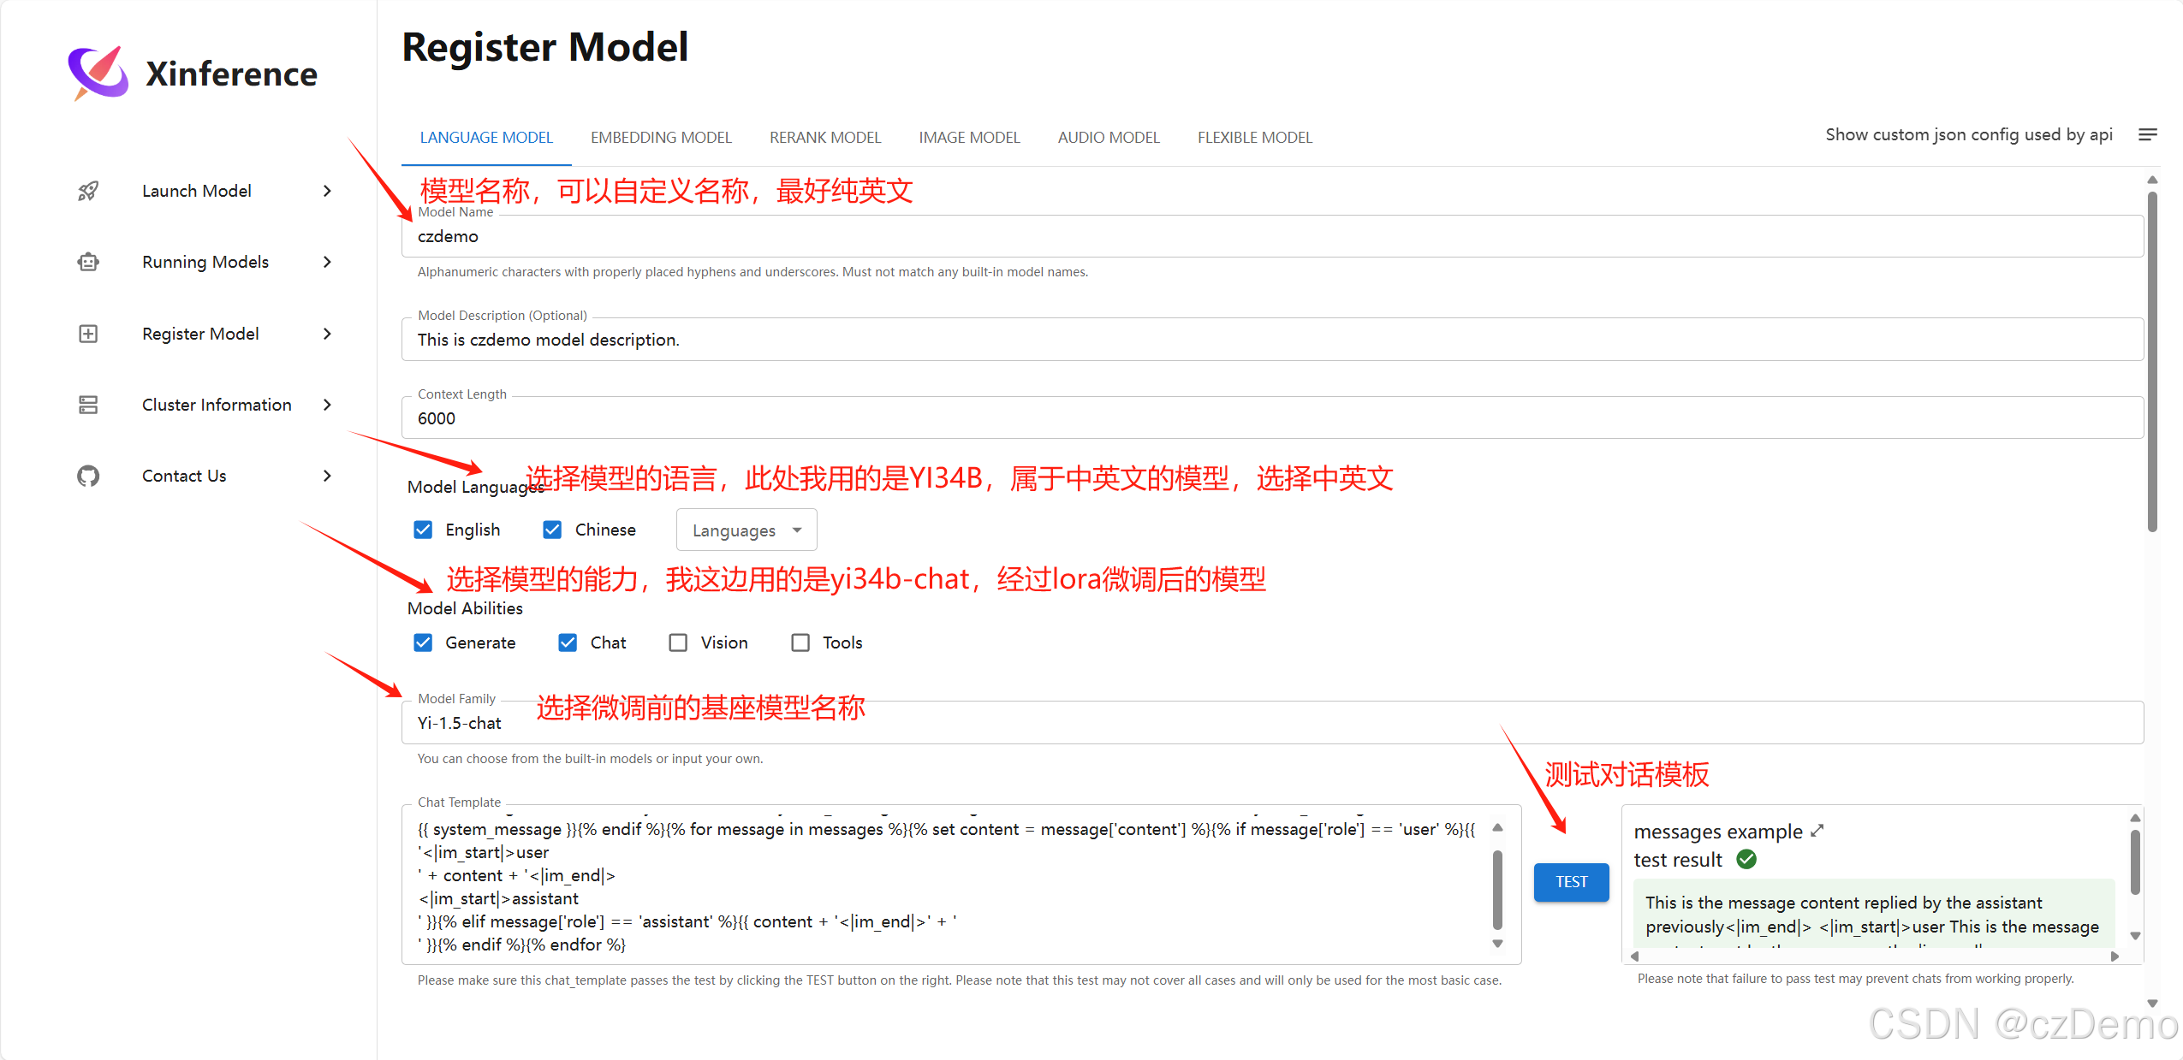Click the Model Description input field
2183x1060 pixels.
point(1272,340)
